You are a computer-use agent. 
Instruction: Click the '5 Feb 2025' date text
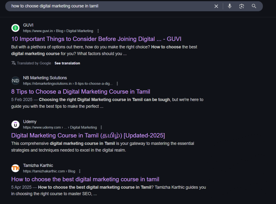(22, 100)
